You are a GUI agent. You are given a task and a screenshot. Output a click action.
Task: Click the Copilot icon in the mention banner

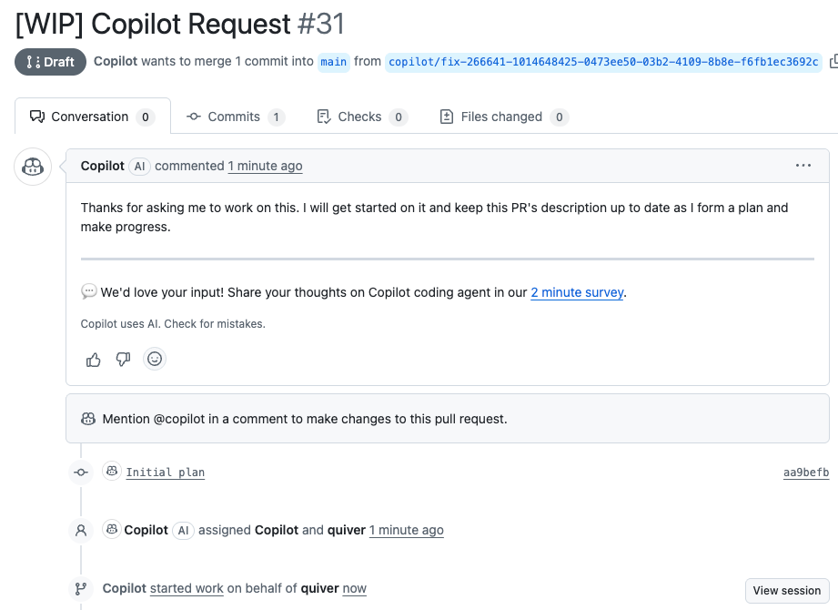(x=88, y=419)
